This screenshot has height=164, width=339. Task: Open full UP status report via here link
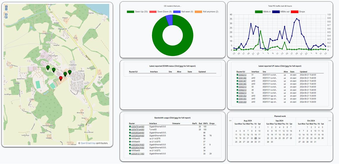tap(287, 66)
